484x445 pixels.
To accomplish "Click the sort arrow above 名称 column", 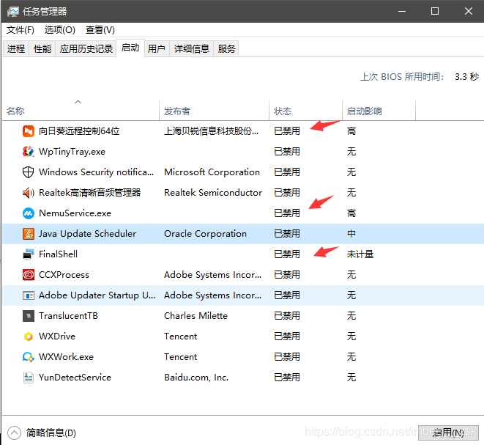I will pyautogui.click(x=78, y=102).
